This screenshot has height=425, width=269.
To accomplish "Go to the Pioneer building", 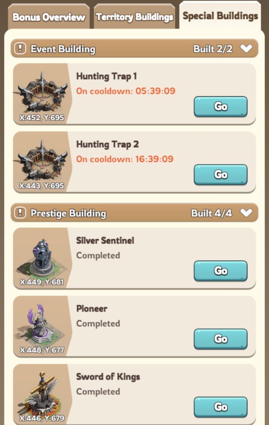I will (220, 339).
